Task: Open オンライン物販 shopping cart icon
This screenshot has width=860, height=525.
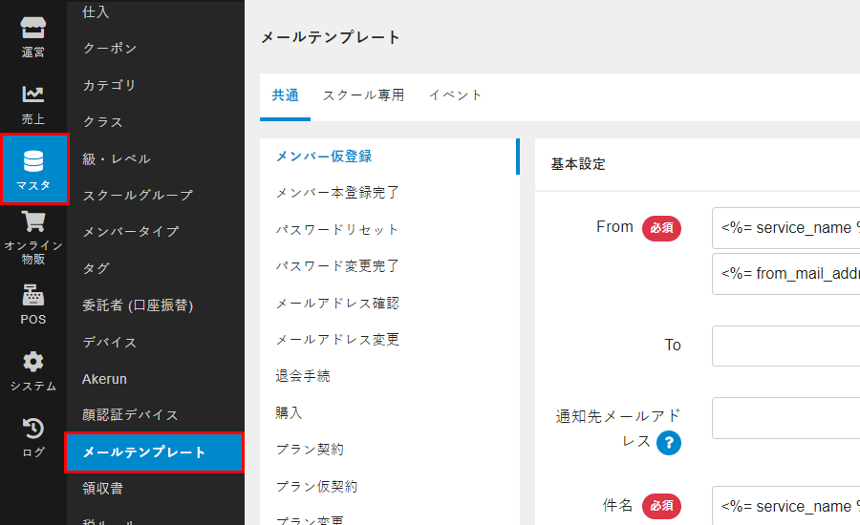Action: pyautogui.click(x=33, y=223)
